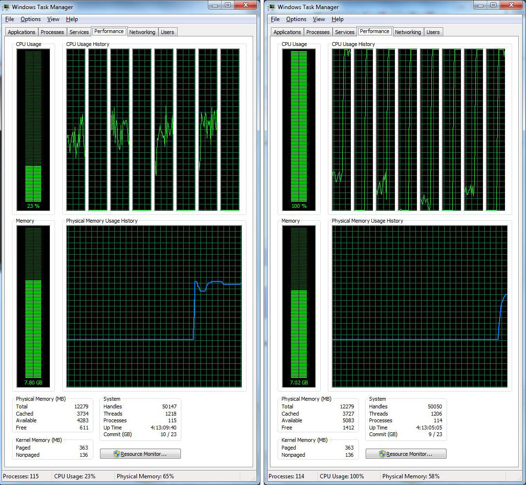Screen dimensions: 526x485
Task: Click Handles value 50147
Action: click(169, 406)
